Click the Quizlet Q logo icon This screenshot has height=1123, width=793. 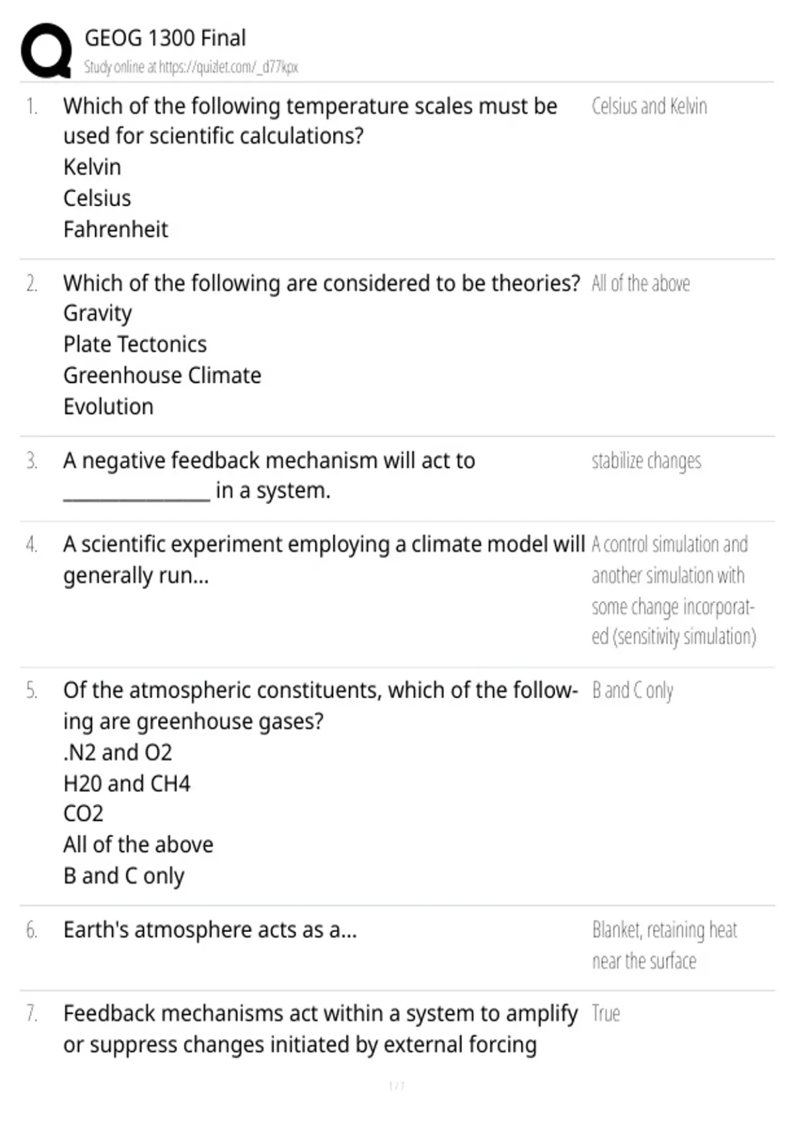tap(46, 51)
